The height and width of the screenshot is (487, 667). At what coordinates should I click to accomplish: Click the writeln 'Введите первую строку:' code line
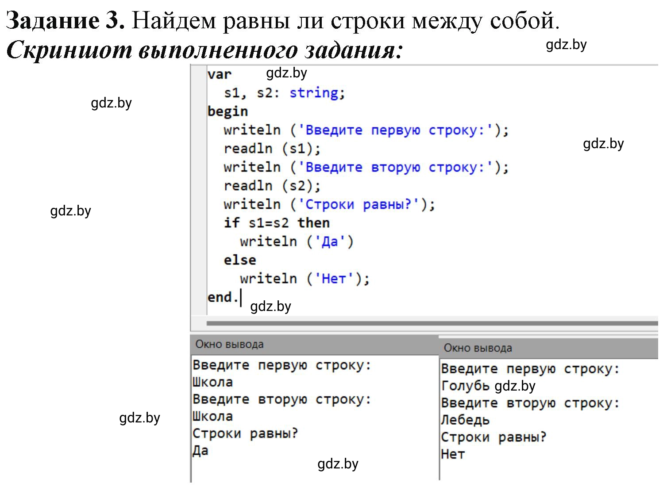click(x=366, y=130)
